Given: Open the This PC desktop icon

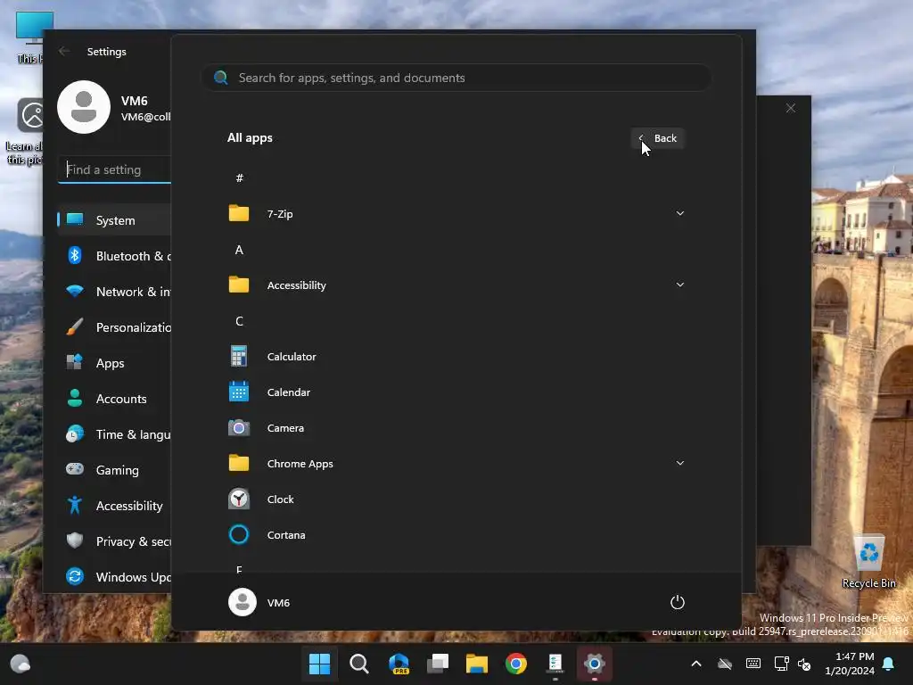Looking at the screenshot, I should (x=29, y=37).
